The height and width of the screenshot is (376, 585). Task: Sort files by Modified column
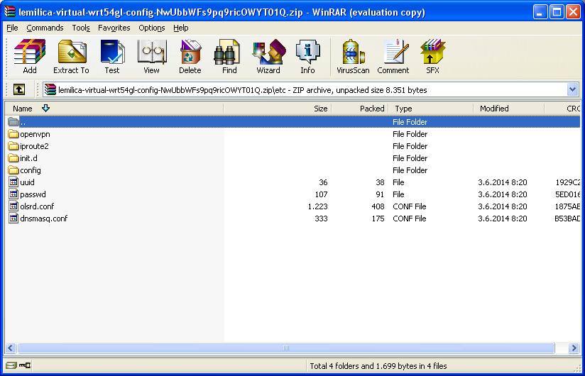pyautogui.click(x=494, y=109)
